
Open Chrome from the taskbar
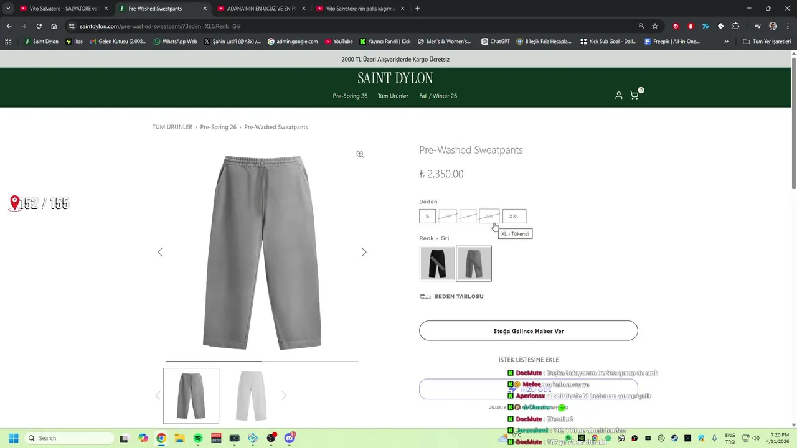[x=161, y=438]
